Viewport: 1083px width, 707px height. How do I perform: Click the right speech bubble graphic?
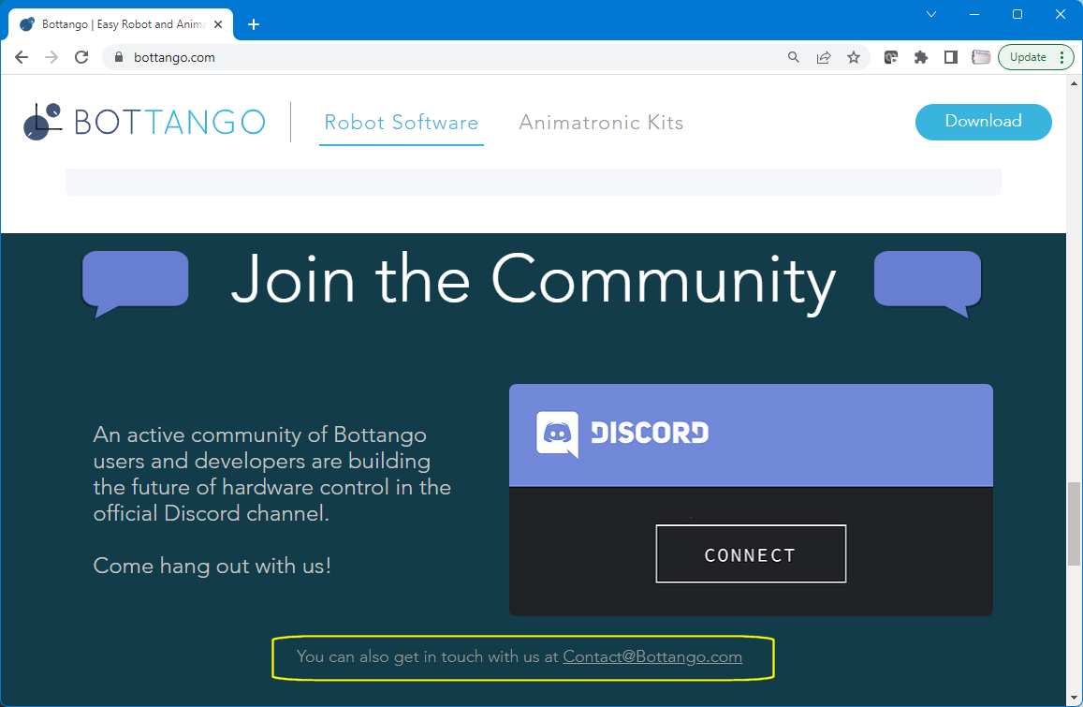[928, 284]
